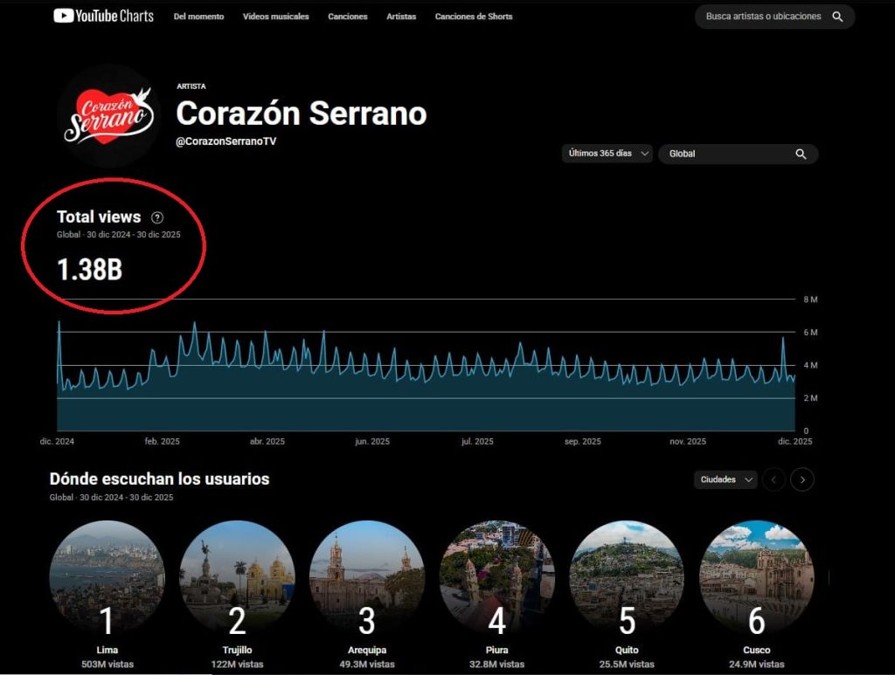This screenshot has width=895, height=675.
Task: Select Canciones de Shorts tab
Action: click(474, 17)
